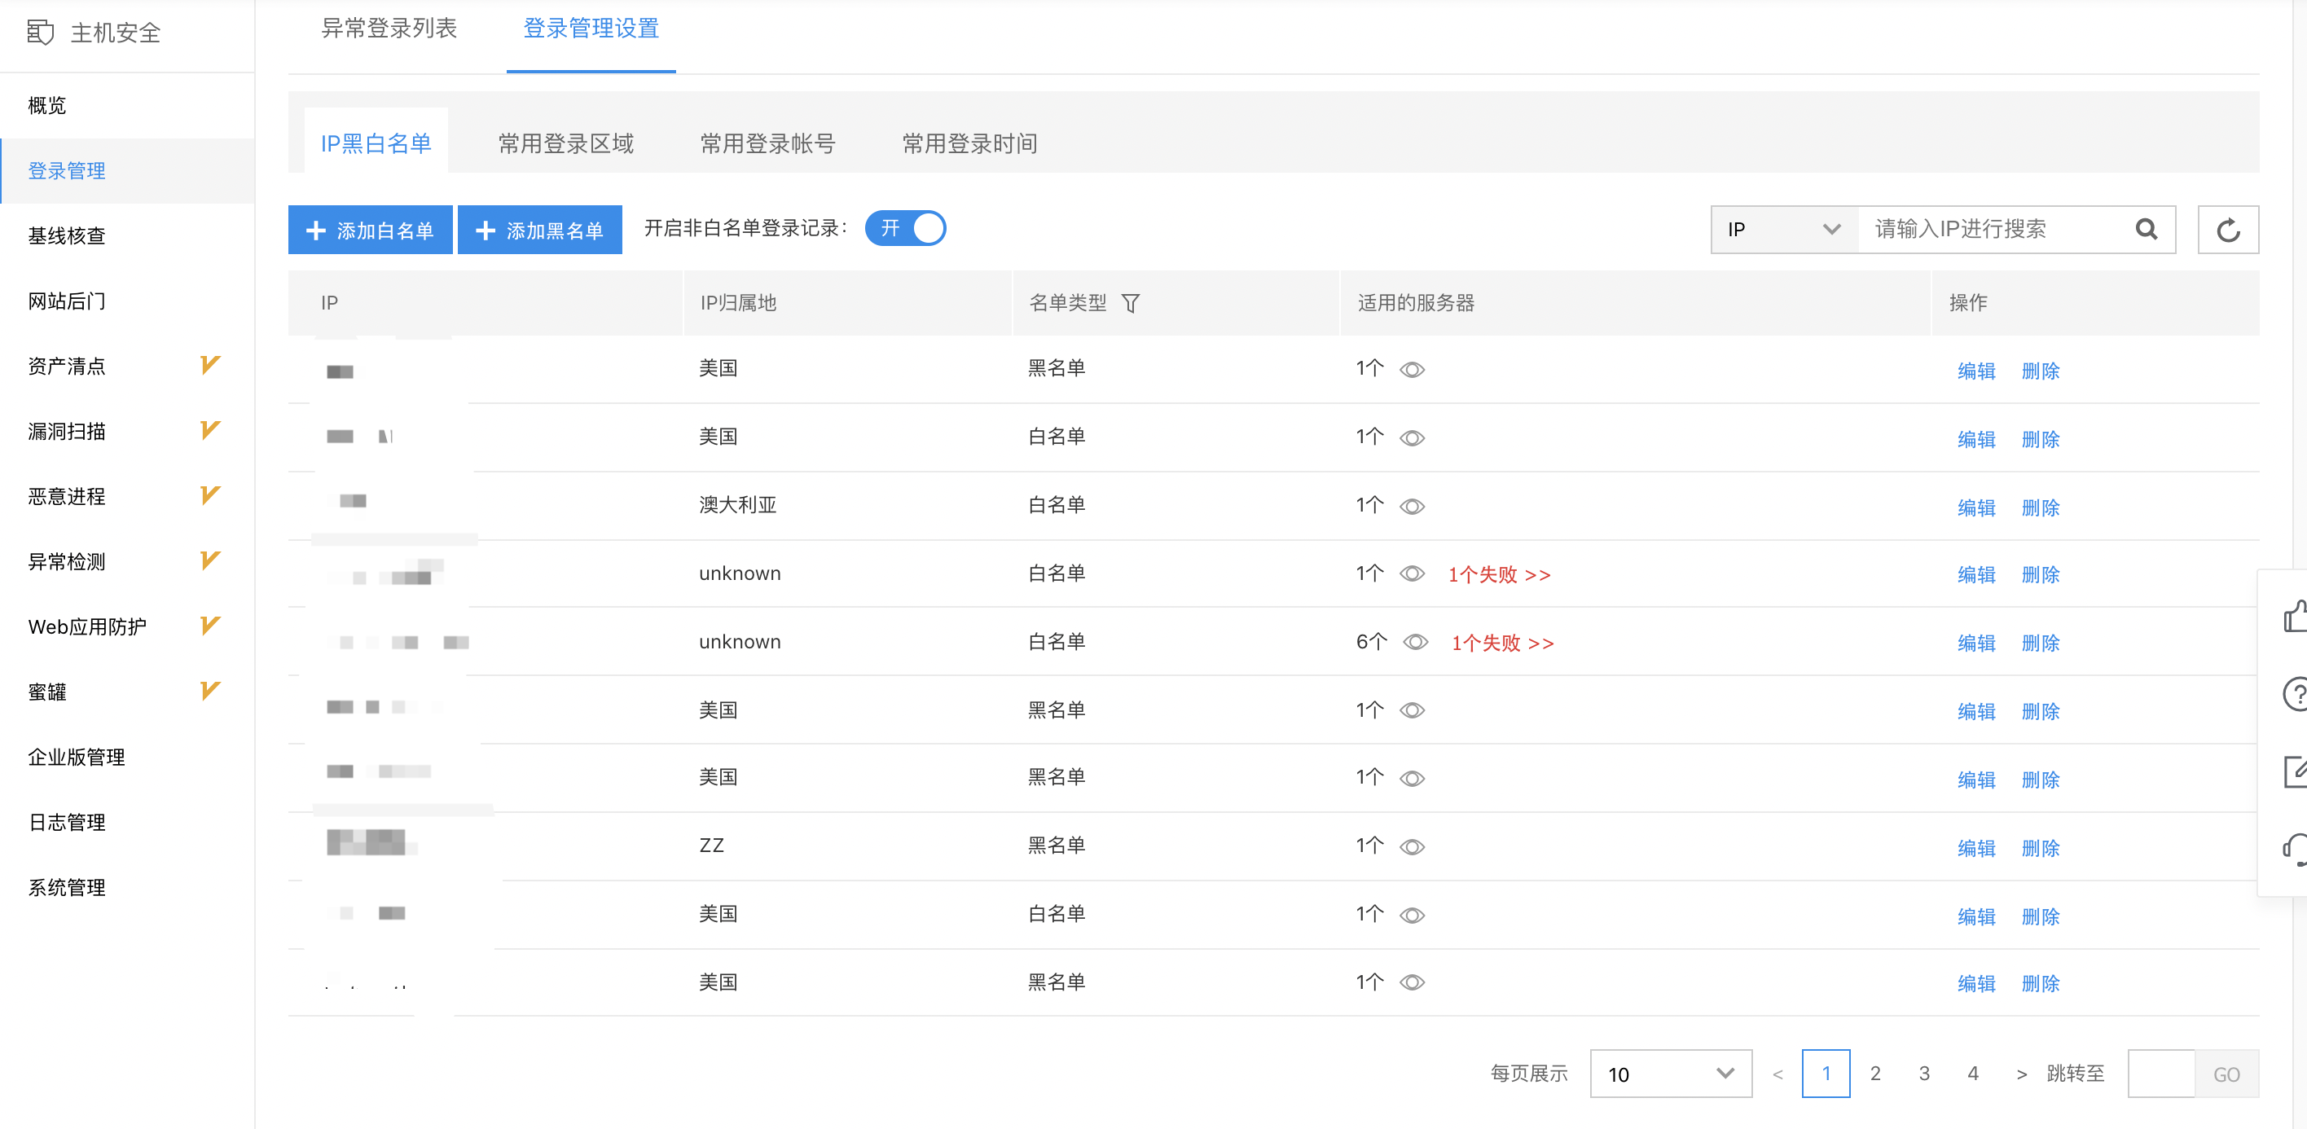Go to page 2
This screenshot has width=2307, height=1129.
pos(1875,1074)
